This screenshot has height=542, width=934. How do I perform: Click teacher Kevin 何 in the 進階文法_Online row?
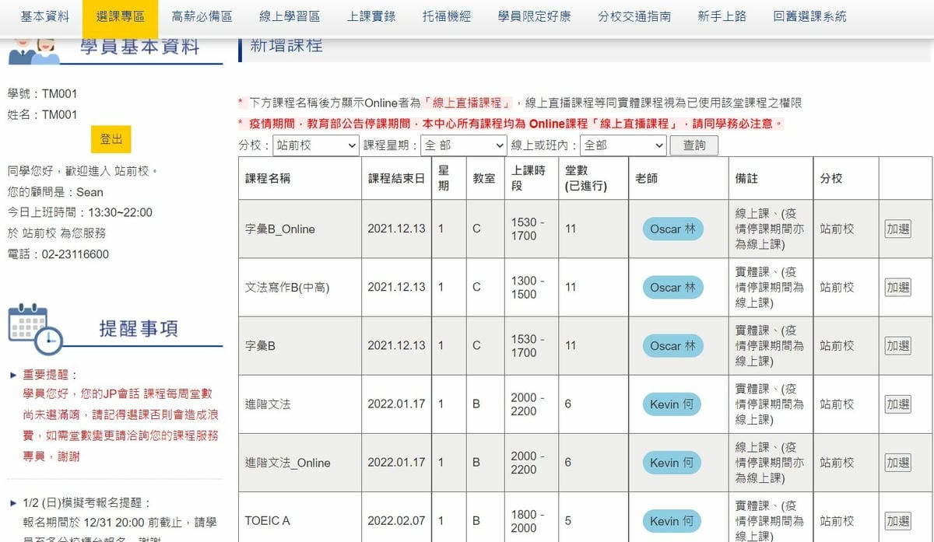(x=672, y=462)
